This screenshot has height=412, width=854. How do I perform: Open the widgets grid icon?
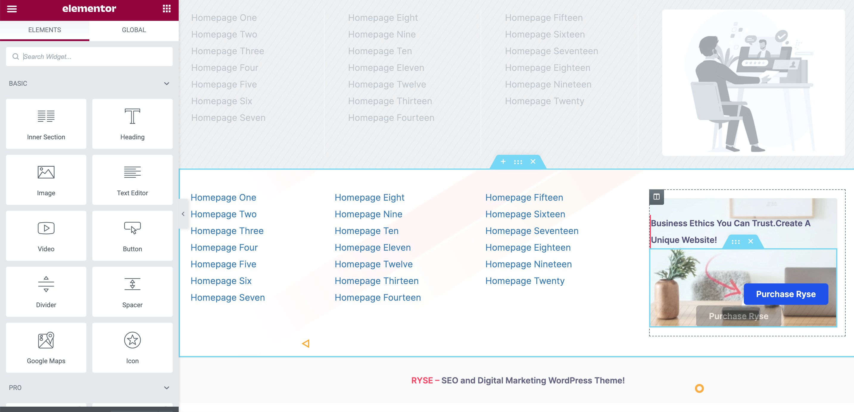click(x=166, y=9)
